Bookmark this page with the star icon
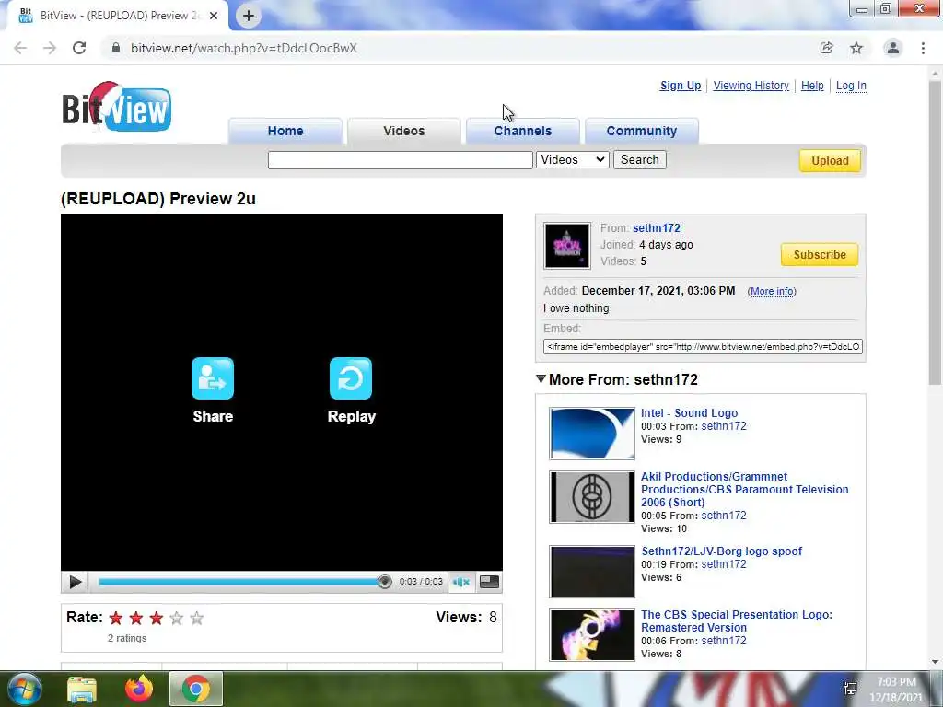 coord(856,48)
